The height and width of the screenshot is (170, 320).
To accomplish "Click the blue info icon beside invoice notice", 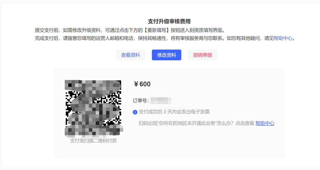I will 135,112.
